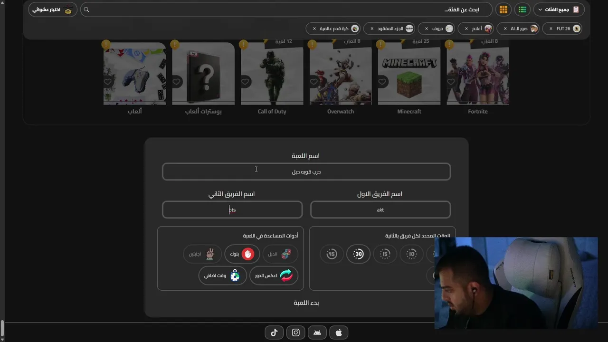Select the Call of Duty category card

[x=272, y=74]
